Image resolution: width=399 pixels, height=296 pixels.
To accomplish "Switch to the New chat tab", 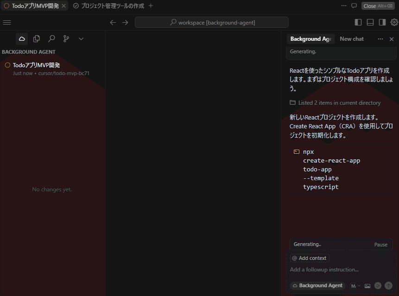I will (x=352, y=39).
